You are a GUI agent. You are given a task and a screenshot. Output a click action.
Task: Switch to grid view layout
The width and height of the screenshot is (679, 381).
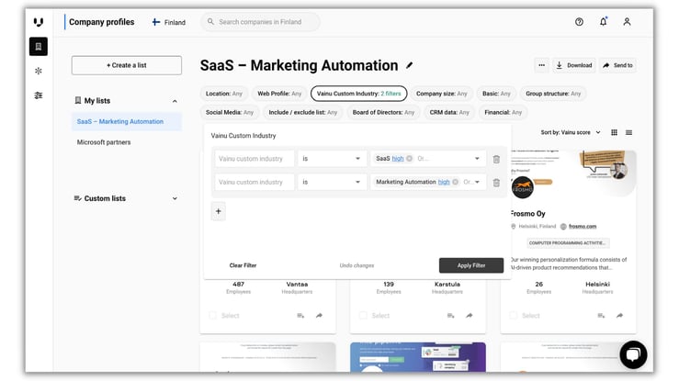[x=615, y=132]
